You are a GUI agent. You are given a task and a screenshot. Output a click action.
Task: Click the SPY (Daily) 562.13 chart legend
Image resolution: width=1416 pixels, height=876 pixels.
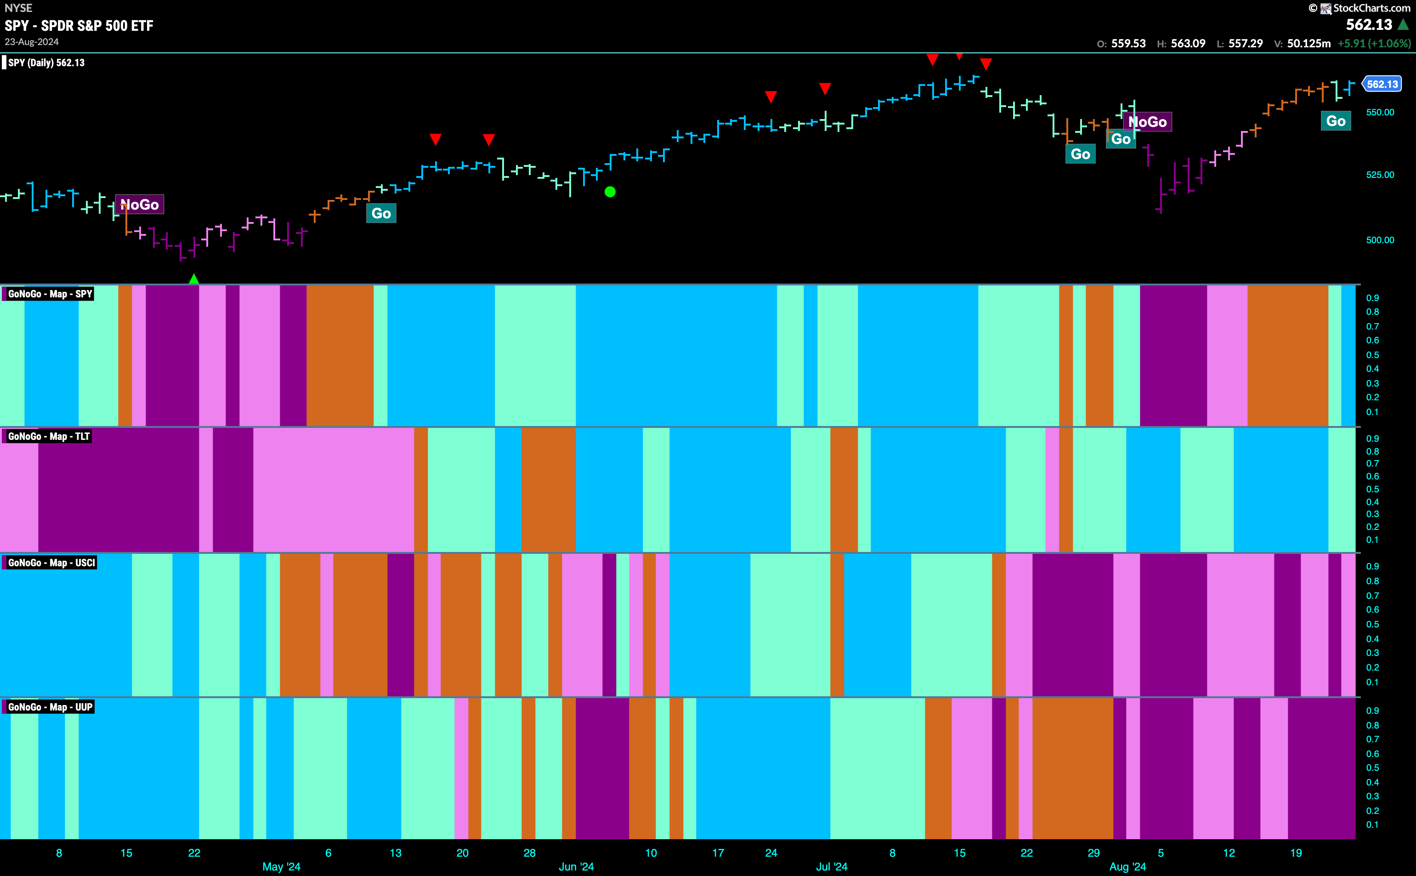click(46, 63)
